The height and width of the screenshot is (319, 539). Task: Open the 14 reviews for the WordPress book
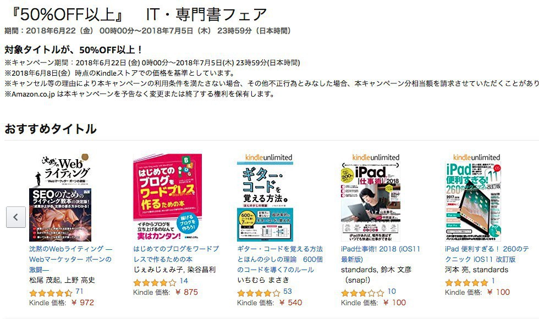coord(184,281)
